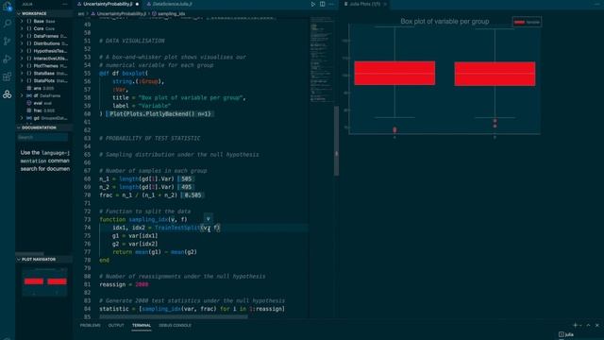The image size is (604, 340).
Task: Open the Julia view in activity bar
Action: click(7, 94)
